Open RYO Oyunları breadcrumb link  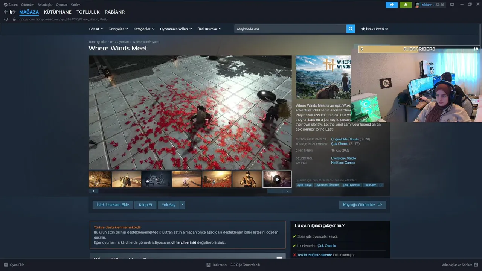coord(119,42)
